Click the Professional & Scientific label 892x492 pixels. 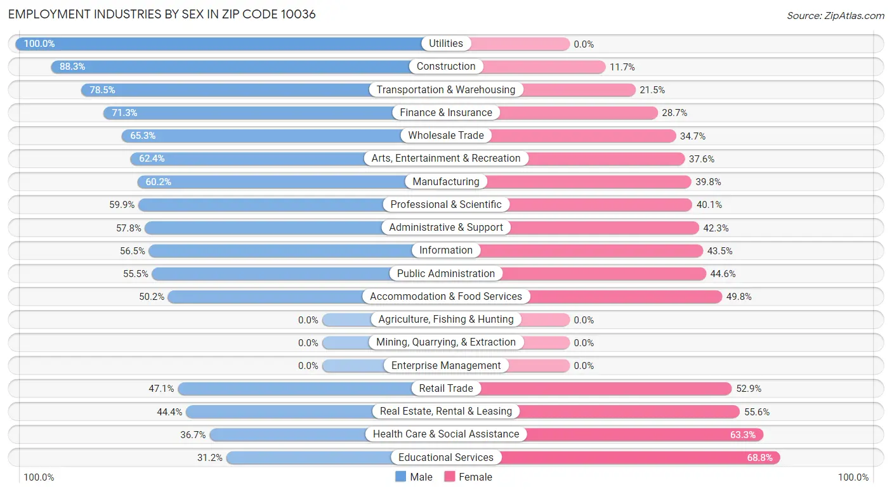(x=446, y=205)
